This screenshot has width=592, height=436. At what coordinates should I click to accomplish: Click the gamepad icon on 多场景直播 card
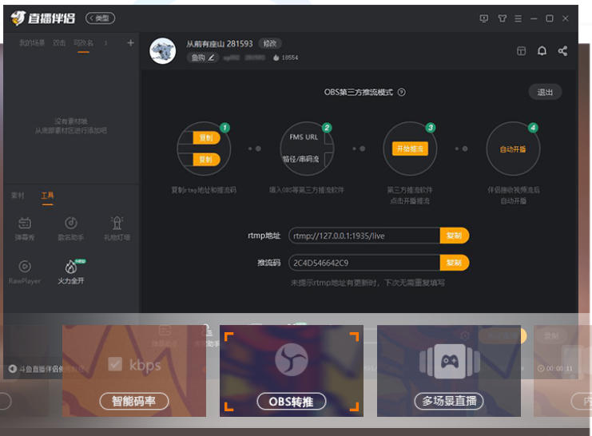449,361
